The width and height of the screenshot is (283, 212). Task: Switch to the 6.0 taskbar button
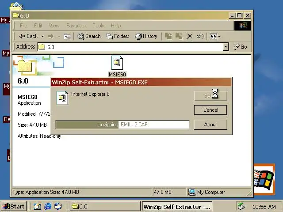pyautogui.click(x=105, y=206)
